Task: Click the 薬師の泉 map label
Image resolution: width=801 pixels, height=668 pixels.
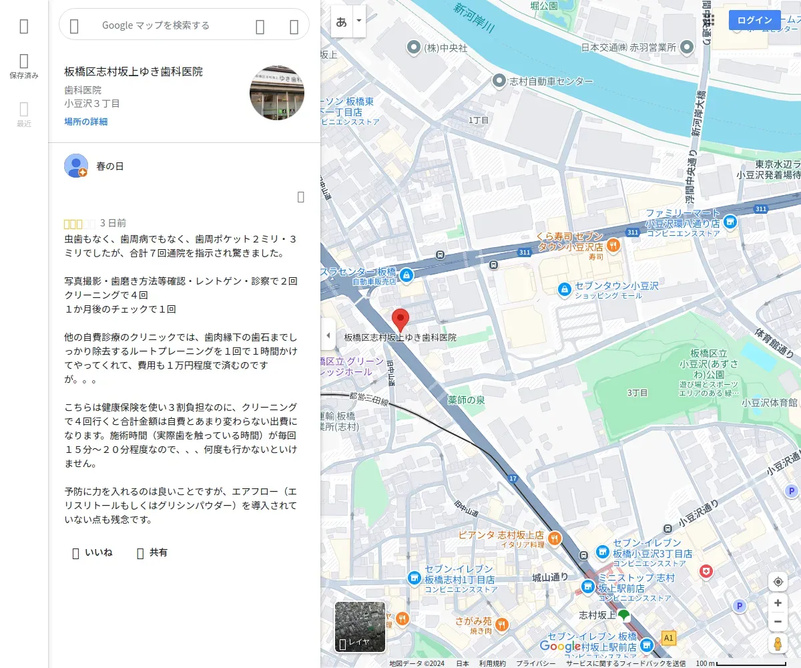Action: pyautogui.click(x=465, y=399)
